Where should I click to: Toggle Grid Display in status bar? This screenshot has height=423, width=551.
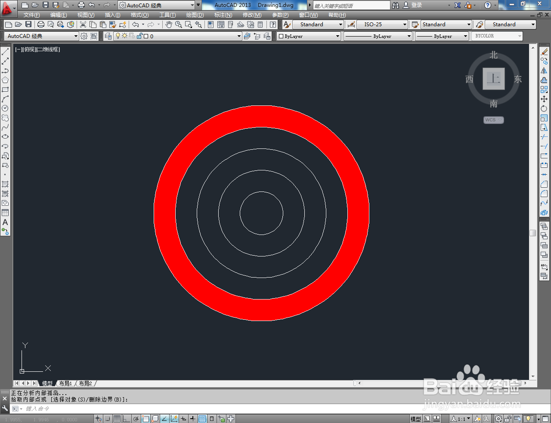coord(117,419)
